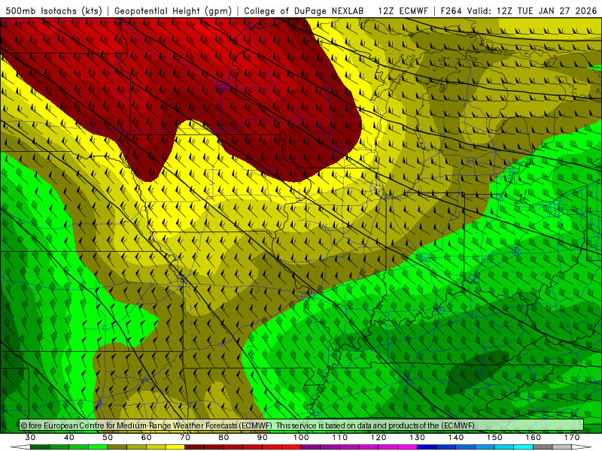Image resolution: width=602 pixels, height=451 pixels.
Task: Click the legend value '150'
Action: click(494, 437)
